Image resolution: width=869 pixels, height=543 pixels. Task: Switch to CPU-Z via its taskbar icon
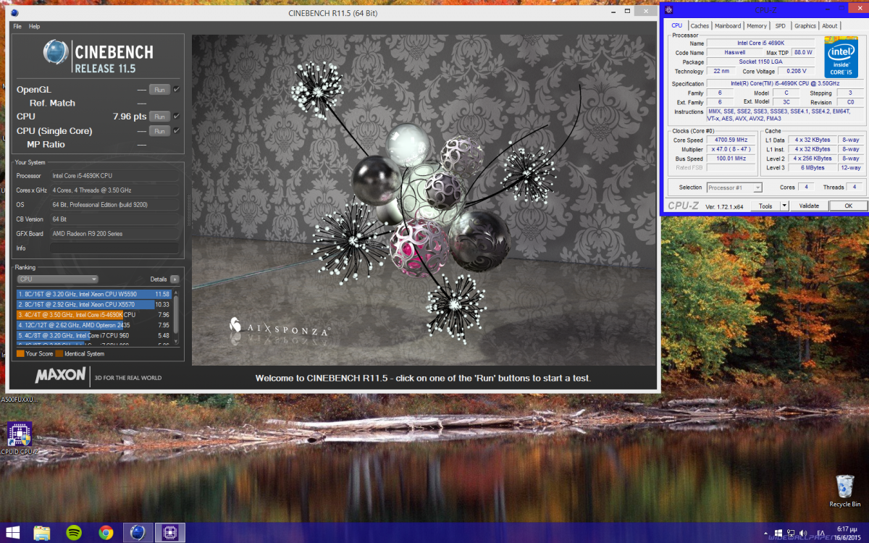pyautogui.click(x=171, y=533)
